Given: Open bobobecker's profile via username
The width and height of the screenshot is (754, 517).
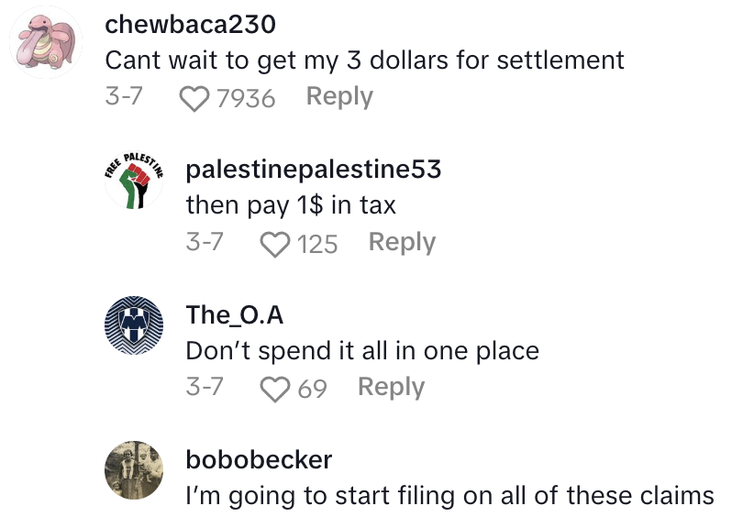Looking at the screenshot, I should coord(259,458).
